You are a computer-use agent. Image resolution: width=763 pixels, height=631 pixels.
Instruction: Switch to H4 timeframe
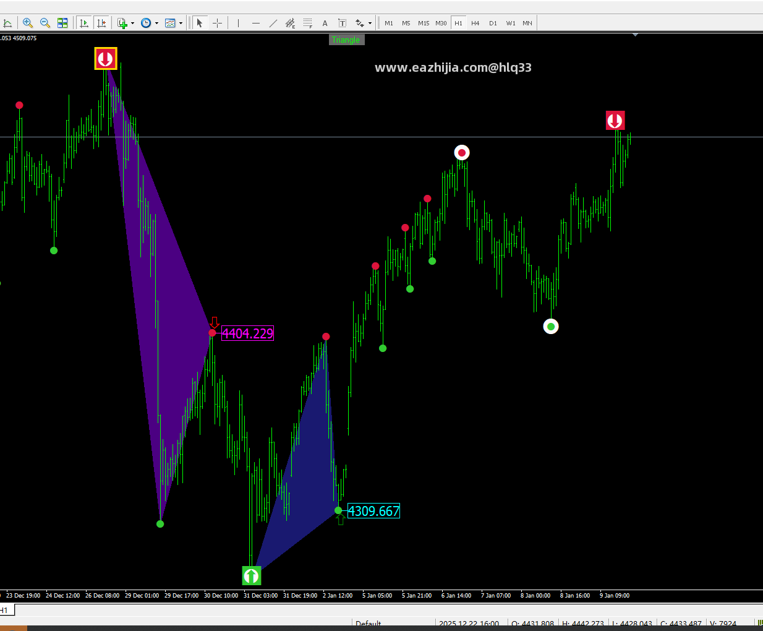click(x=475, y=23)
